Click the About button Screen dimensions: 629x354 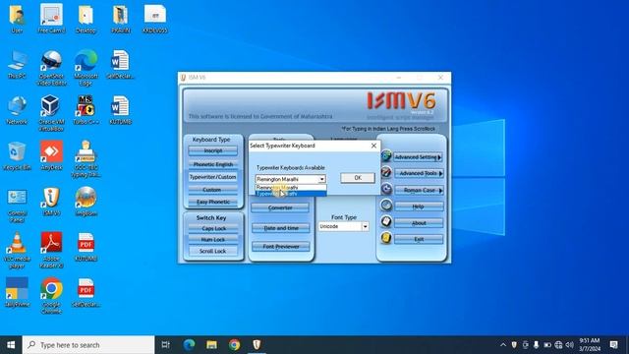(419, 223)
